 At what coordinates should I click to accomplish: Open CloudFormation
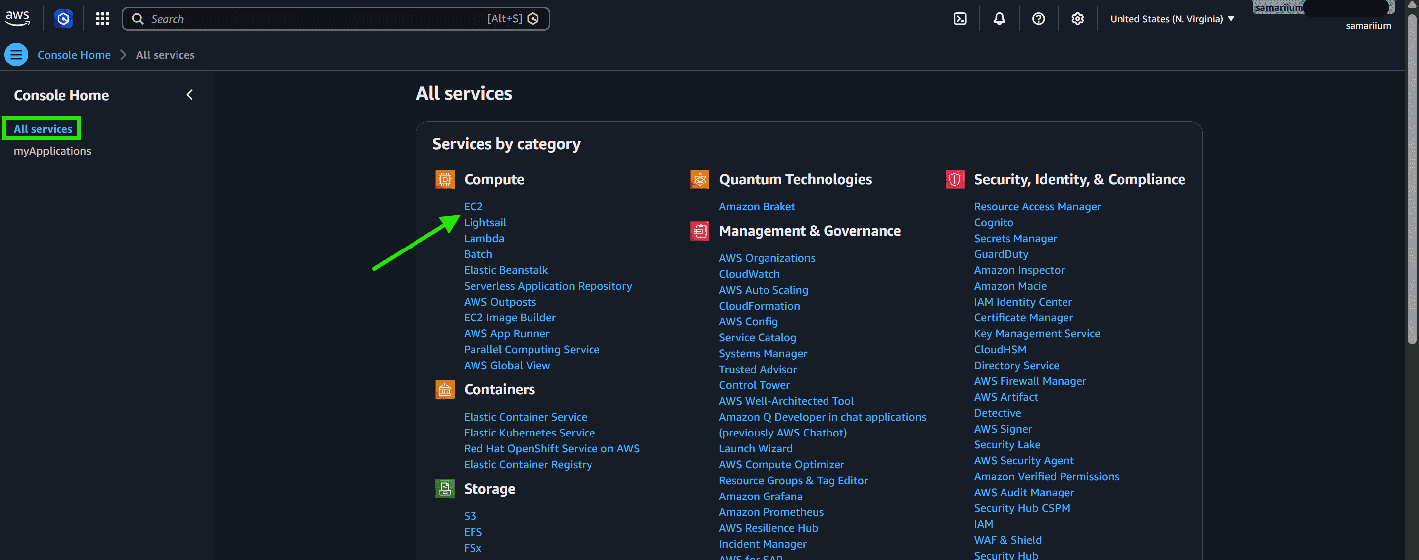759,306
